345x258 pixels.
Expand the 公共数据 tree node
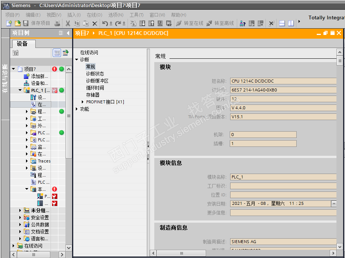[20, 225]
